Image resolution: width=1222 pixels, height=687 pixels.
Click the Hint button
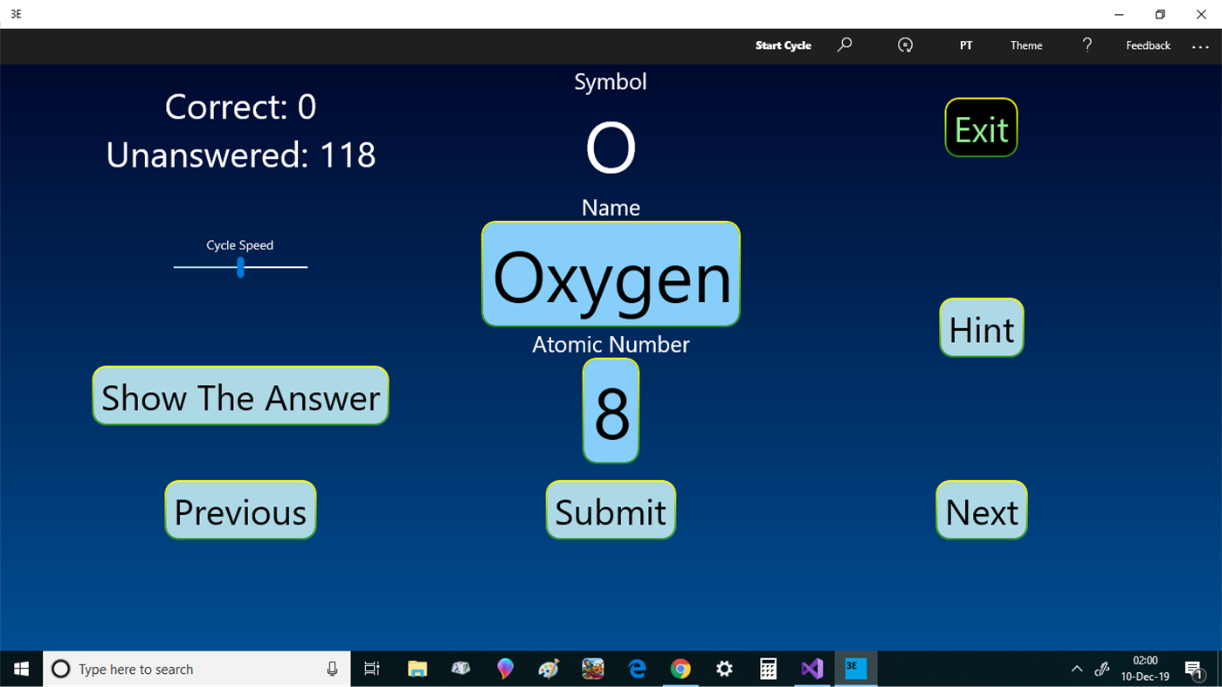(x=980, y=327)
